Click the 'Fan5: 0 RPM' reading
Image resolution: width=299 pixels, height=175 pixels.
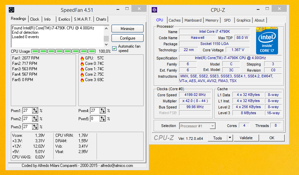coord(23,80)
